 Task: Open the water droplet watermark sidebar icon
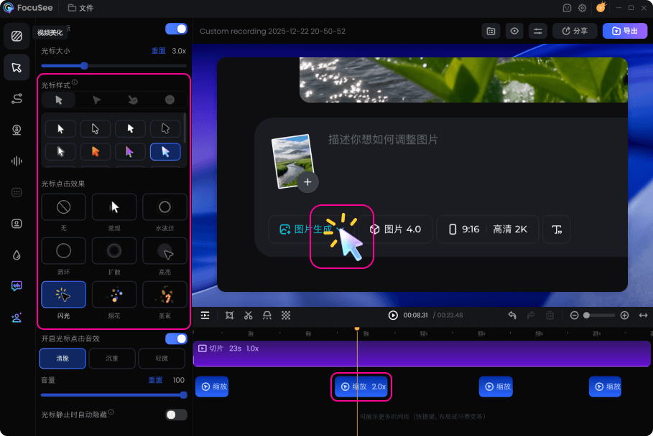(17, 255)
